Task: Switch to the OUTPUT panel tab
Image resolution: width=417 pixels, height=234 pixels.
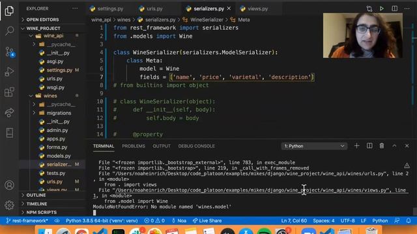Action: pyautogui.click(x=162, y=146)
